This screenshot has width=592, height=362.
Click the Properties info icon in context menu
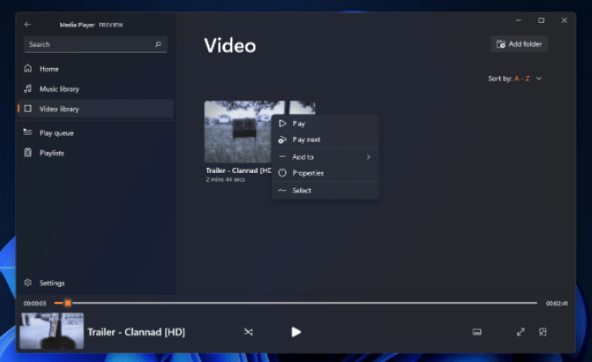click(x=282, y=173)
